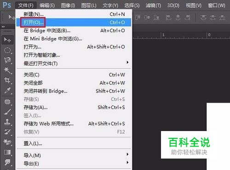Viewport: 230px width, 170px height.
Task: Click Align left edges icon
Action: (168, 17)
